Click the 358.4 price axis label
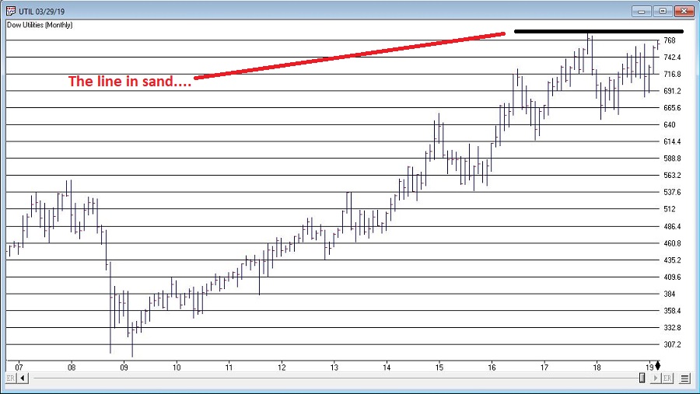Screen dimensions: 700x394 tap(672, 311)
